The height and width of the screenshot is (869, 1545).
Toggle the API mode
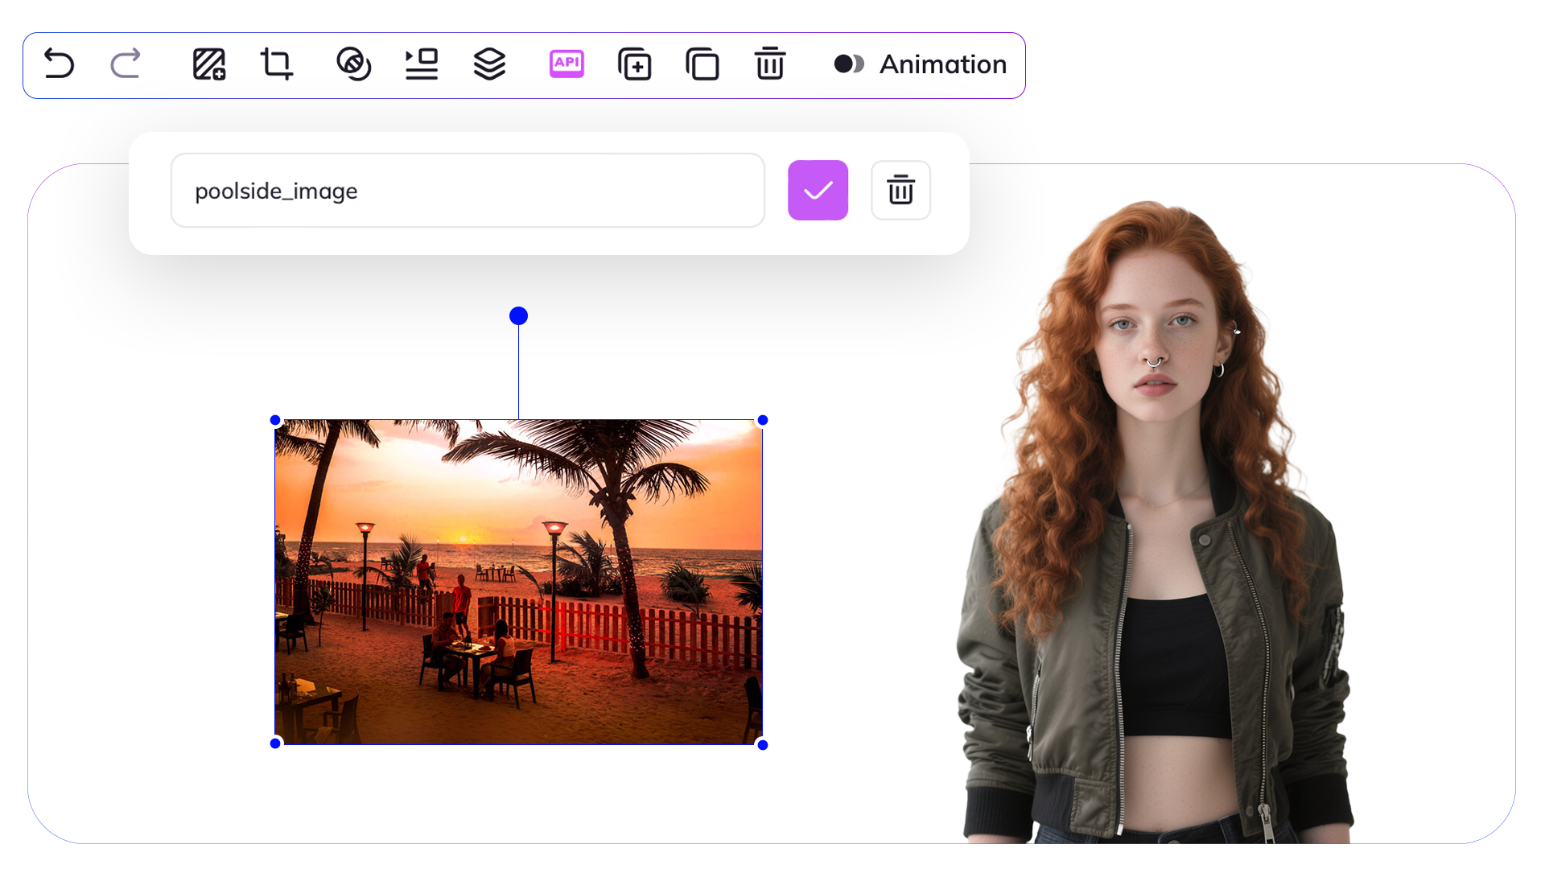566,64
